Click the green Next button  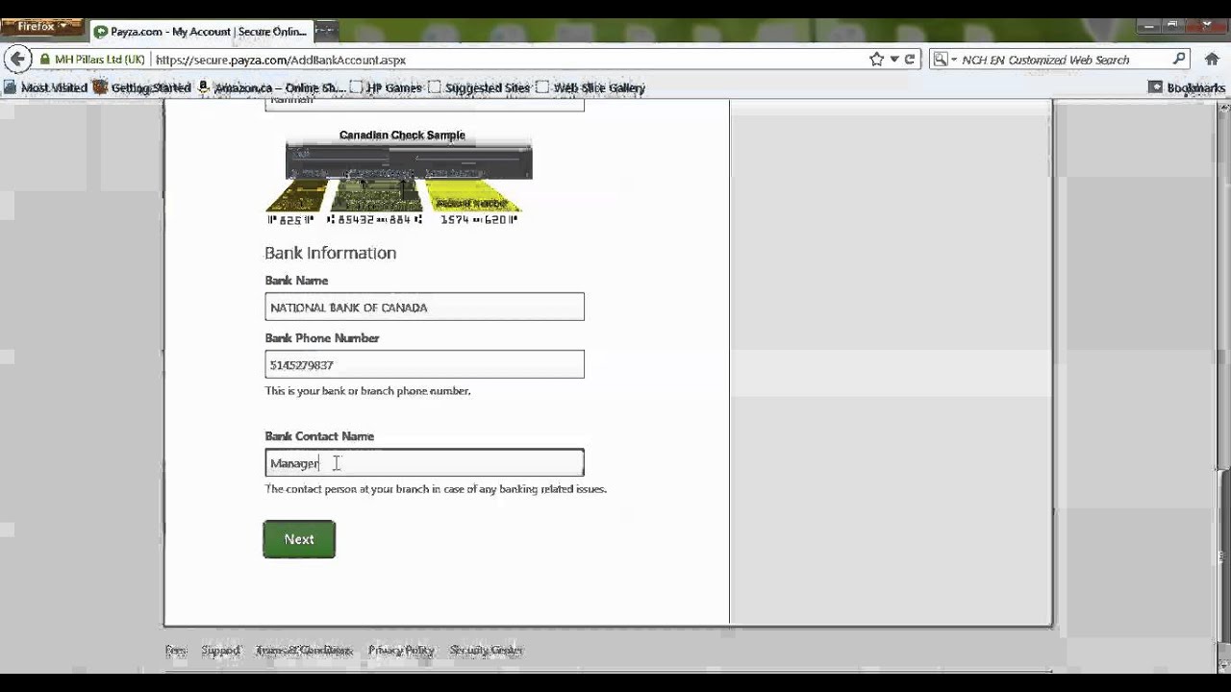299,539
